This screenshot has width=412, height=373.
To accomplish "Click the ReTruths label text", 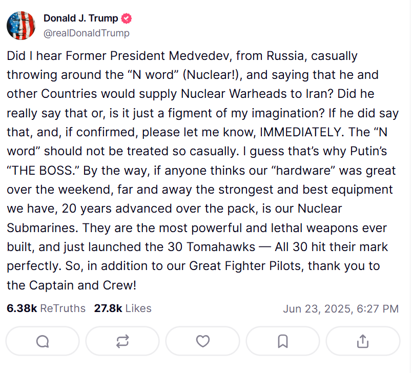I will [x=63, y=308].
